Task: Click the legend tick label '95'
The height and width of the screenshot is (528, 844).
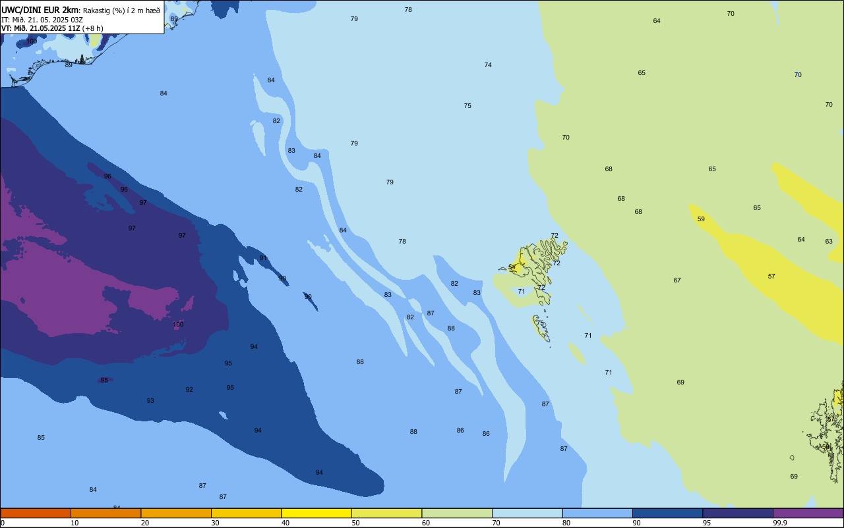Action: [707, 523]
